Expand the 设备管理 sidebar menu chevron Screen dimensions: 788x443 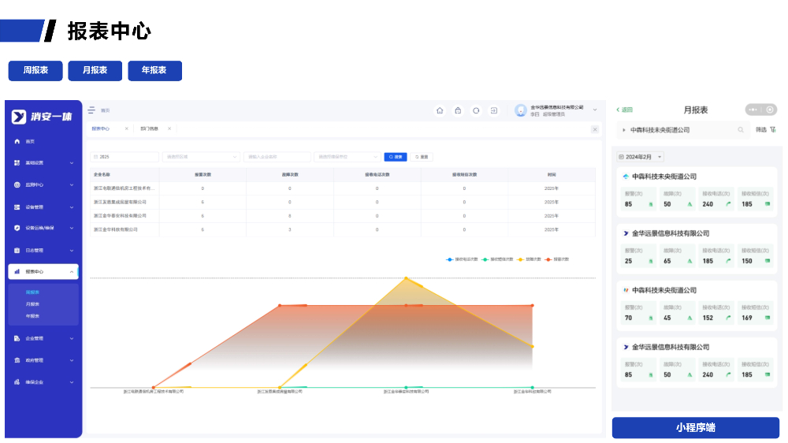(72, 207)
